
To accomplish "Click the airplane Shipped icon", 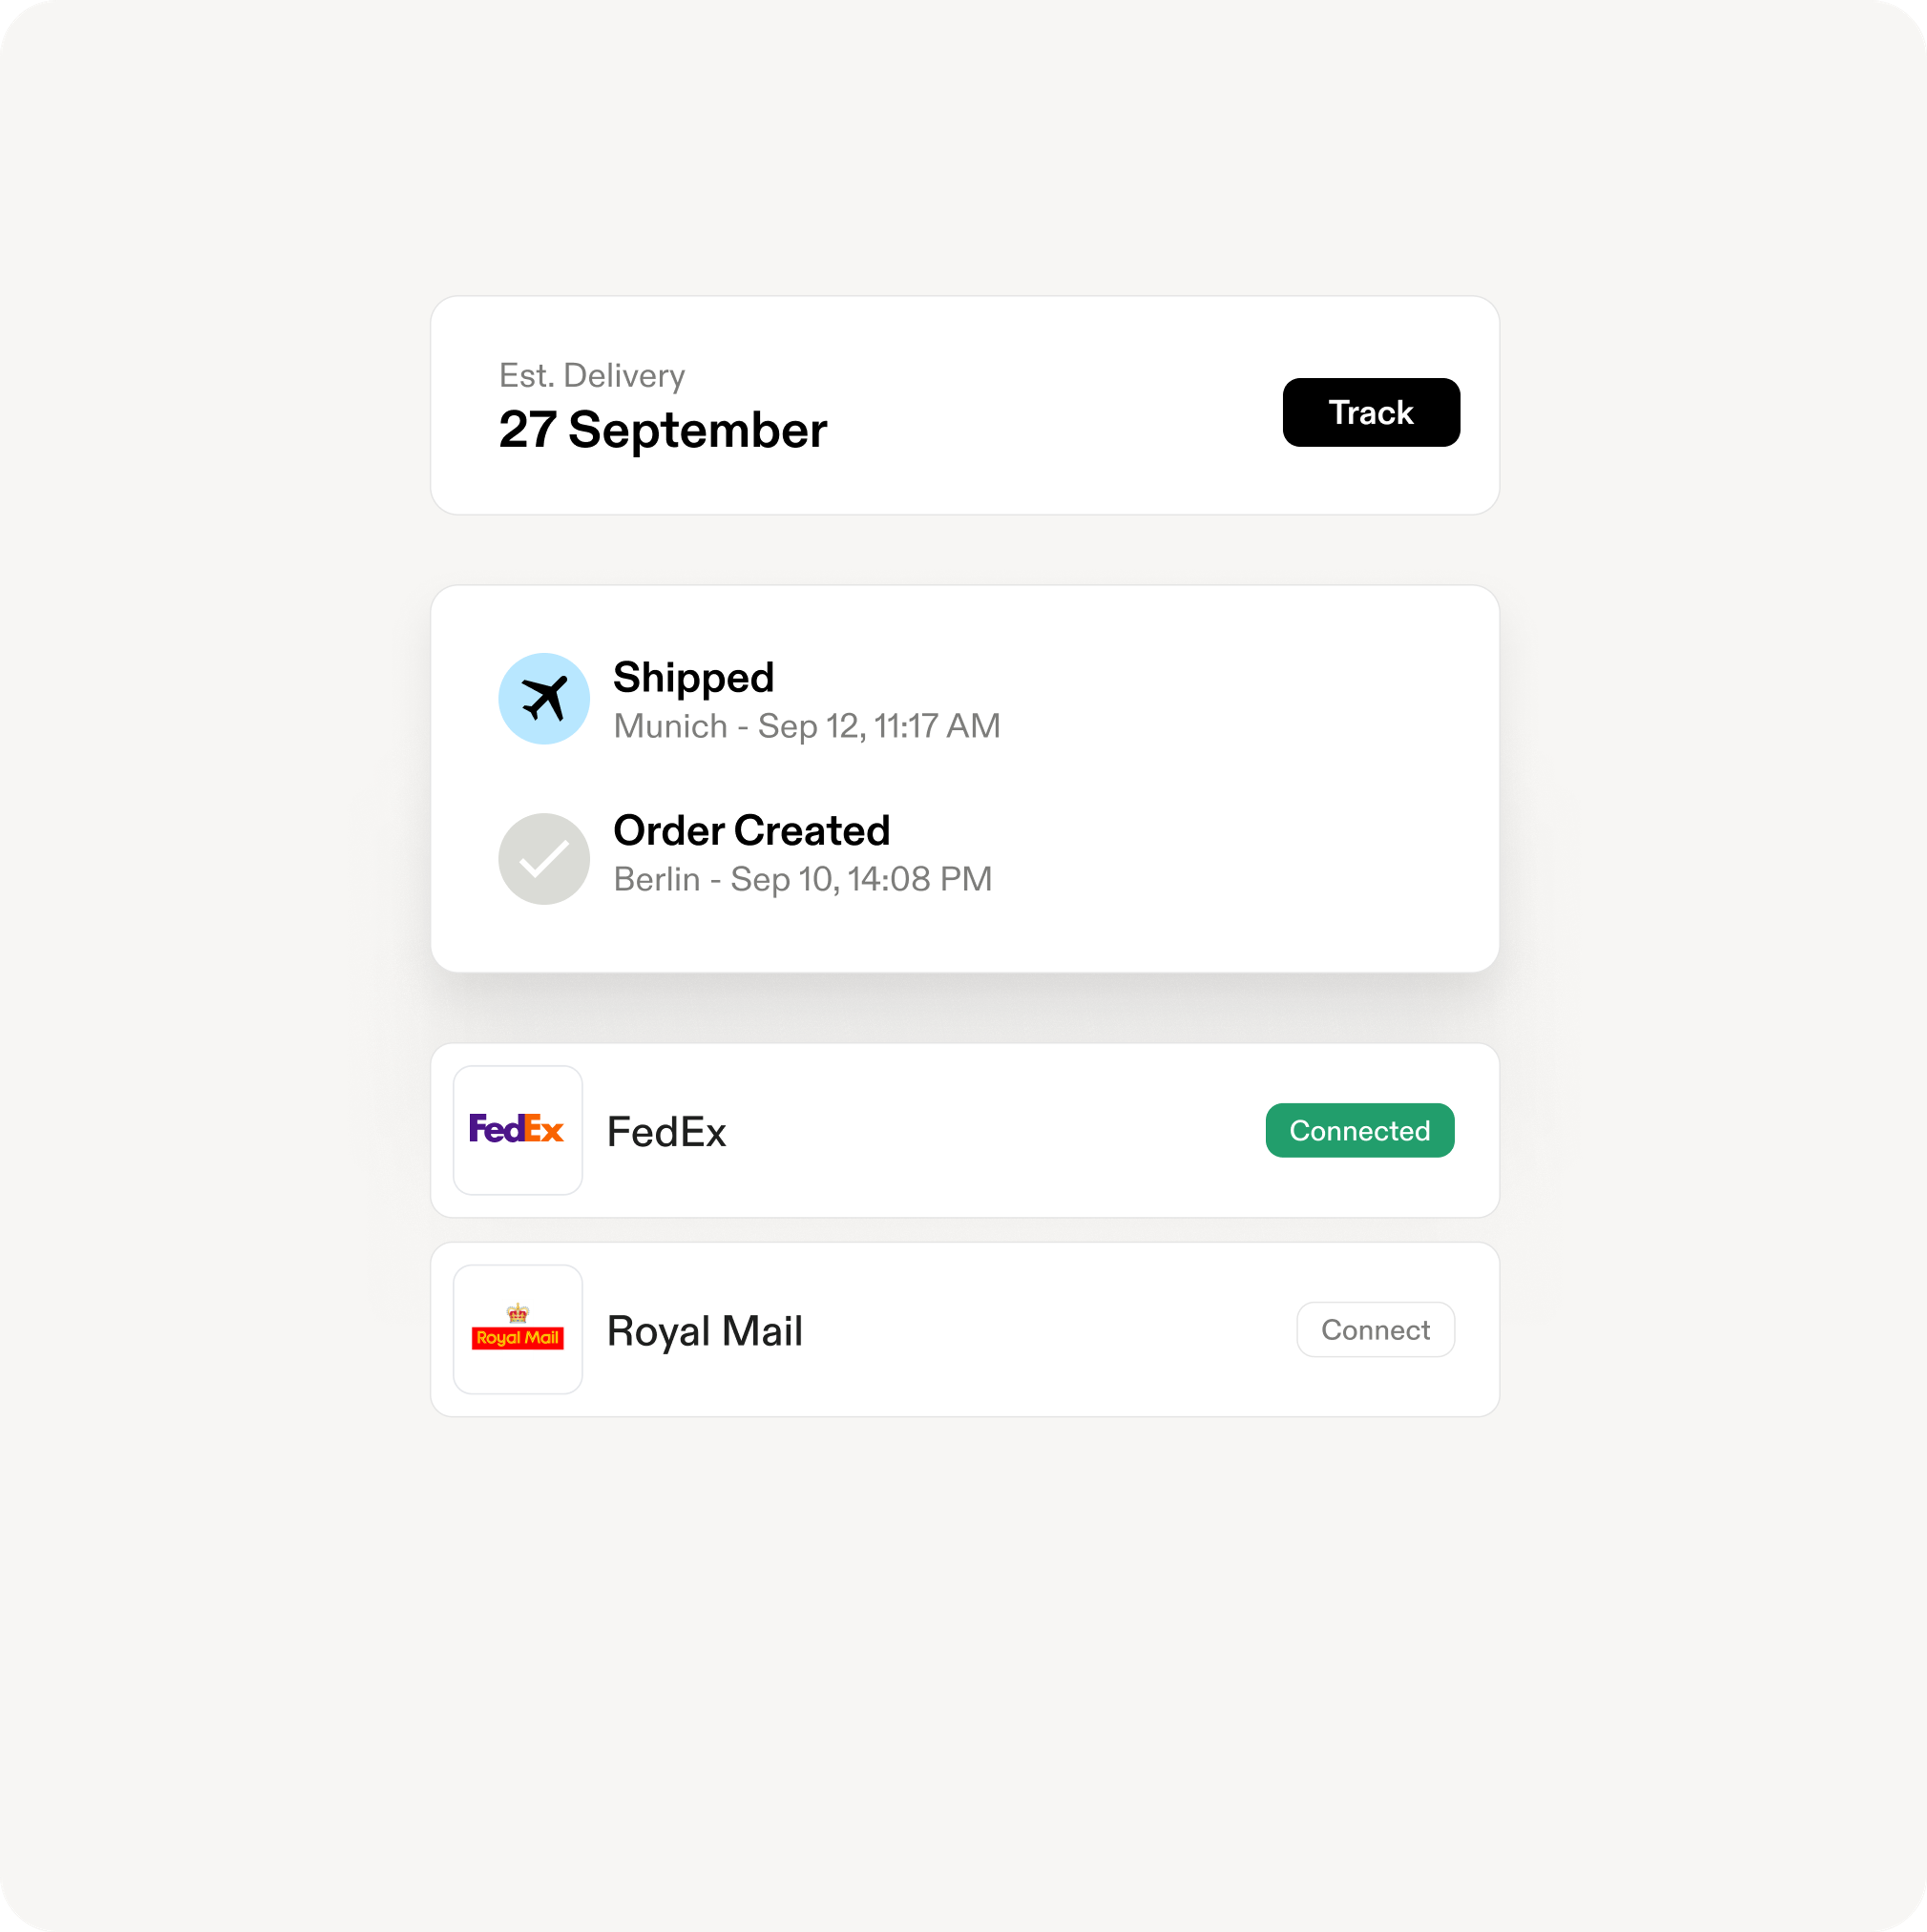I will (x=543, y=698).
